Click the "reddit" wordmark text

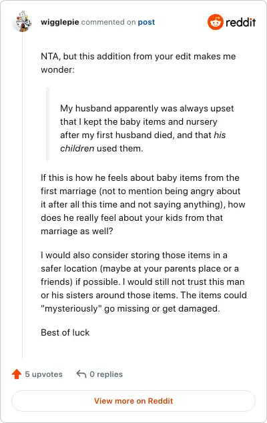coord(240,22)
